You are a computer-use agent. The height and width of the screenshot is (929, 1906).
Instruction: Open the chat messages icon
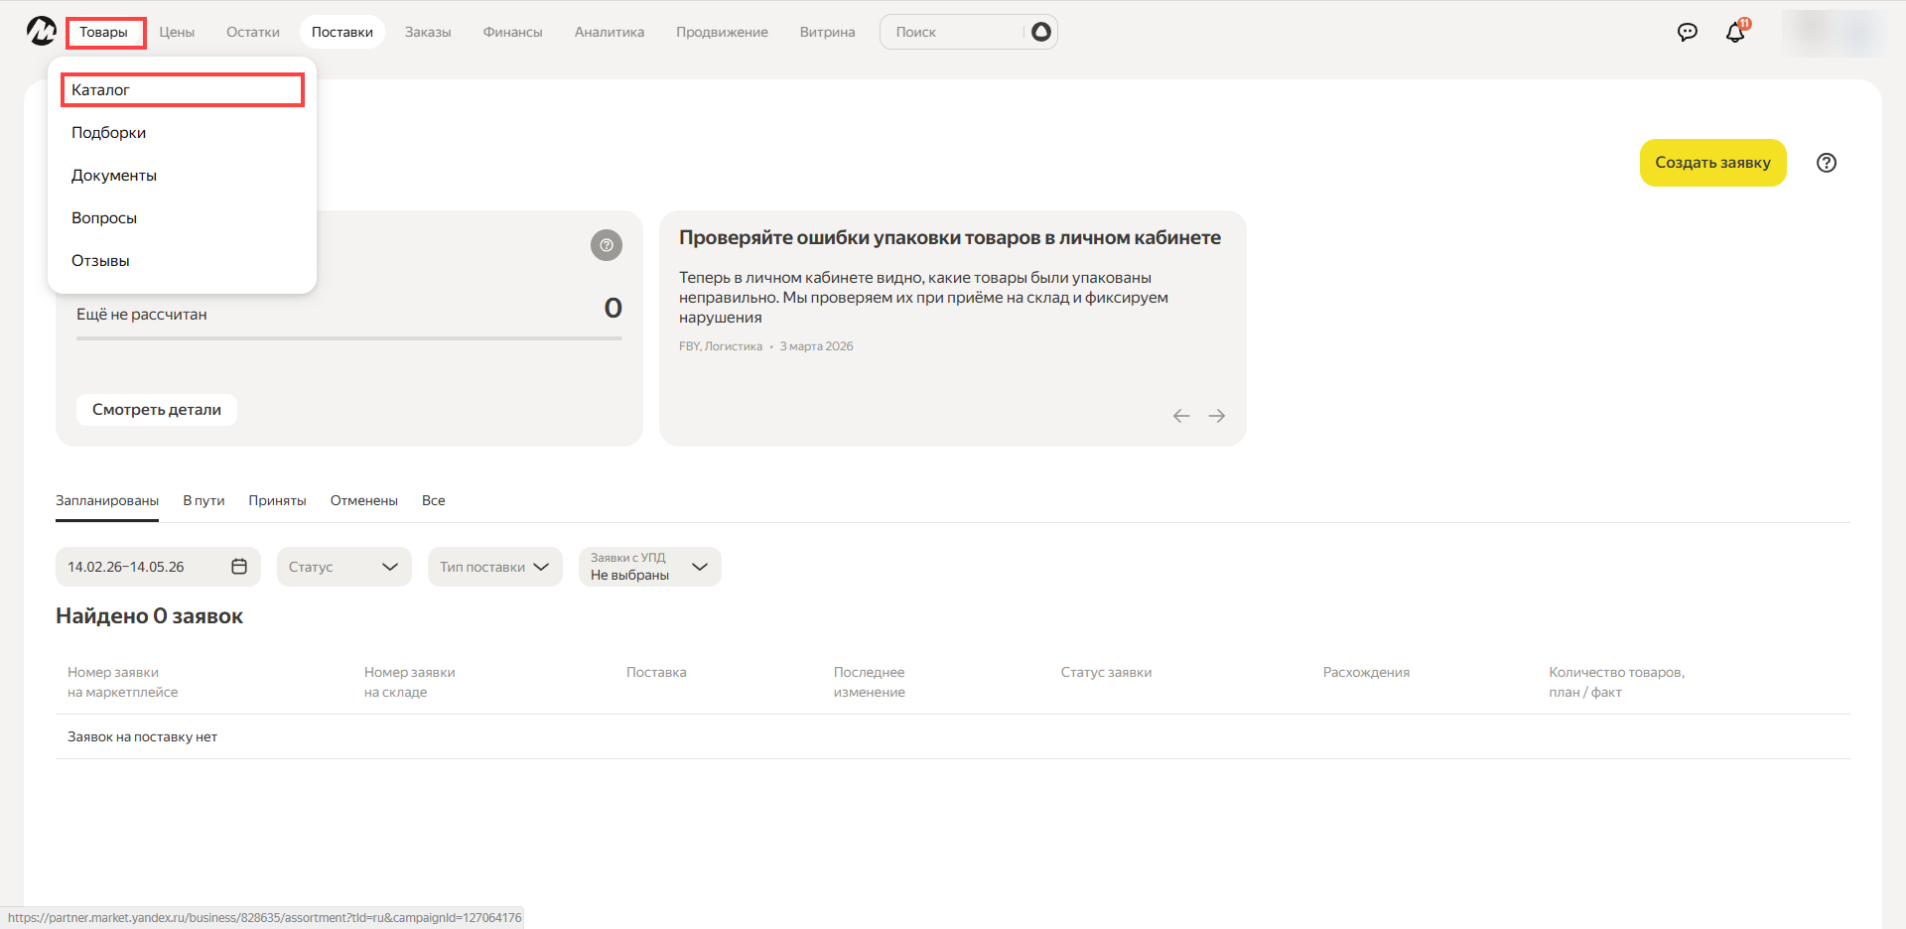[1687, 32]
